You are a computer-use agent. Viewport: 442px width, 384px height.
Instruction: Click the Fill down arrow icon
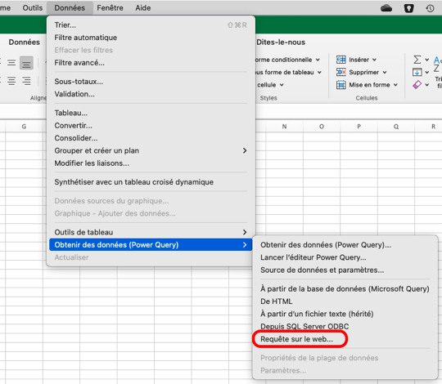(x=417, y=72)
